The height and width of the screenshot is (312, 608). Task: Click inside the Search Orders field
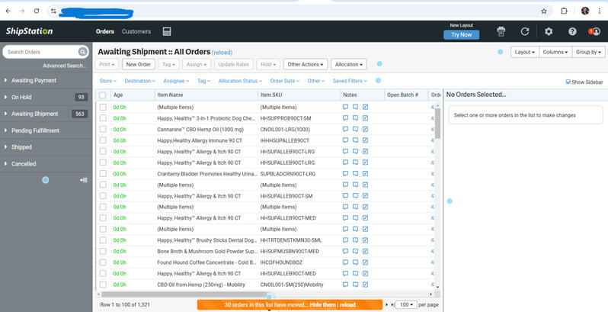[42, 52]
